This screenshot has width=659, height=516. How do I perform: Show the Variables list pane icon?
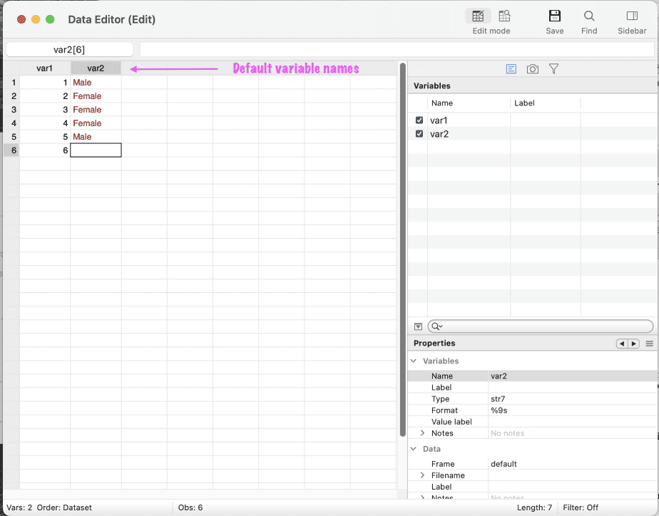(x=511, y=69)
